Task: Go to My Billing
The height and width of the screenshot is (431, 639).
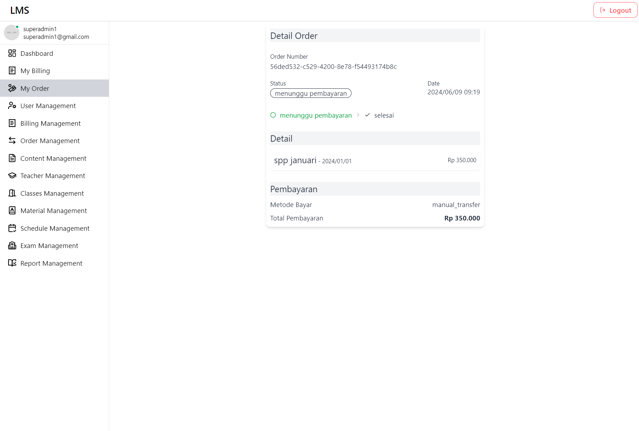Action: (54, 71)
